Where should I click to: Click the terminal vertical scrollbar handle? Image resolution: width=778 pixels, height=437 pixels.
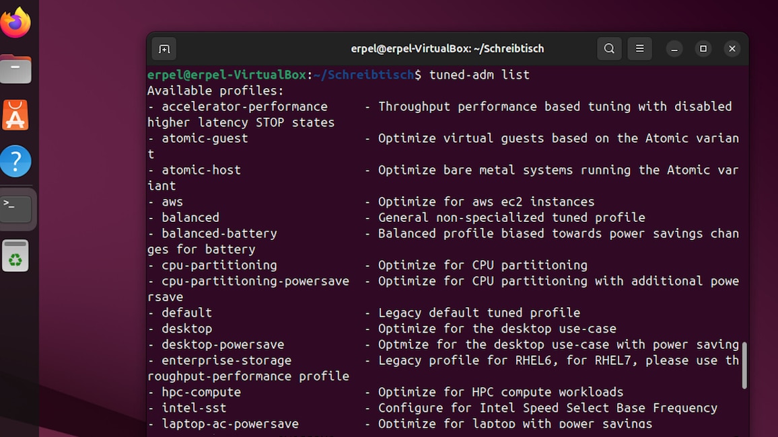[744, 365]
